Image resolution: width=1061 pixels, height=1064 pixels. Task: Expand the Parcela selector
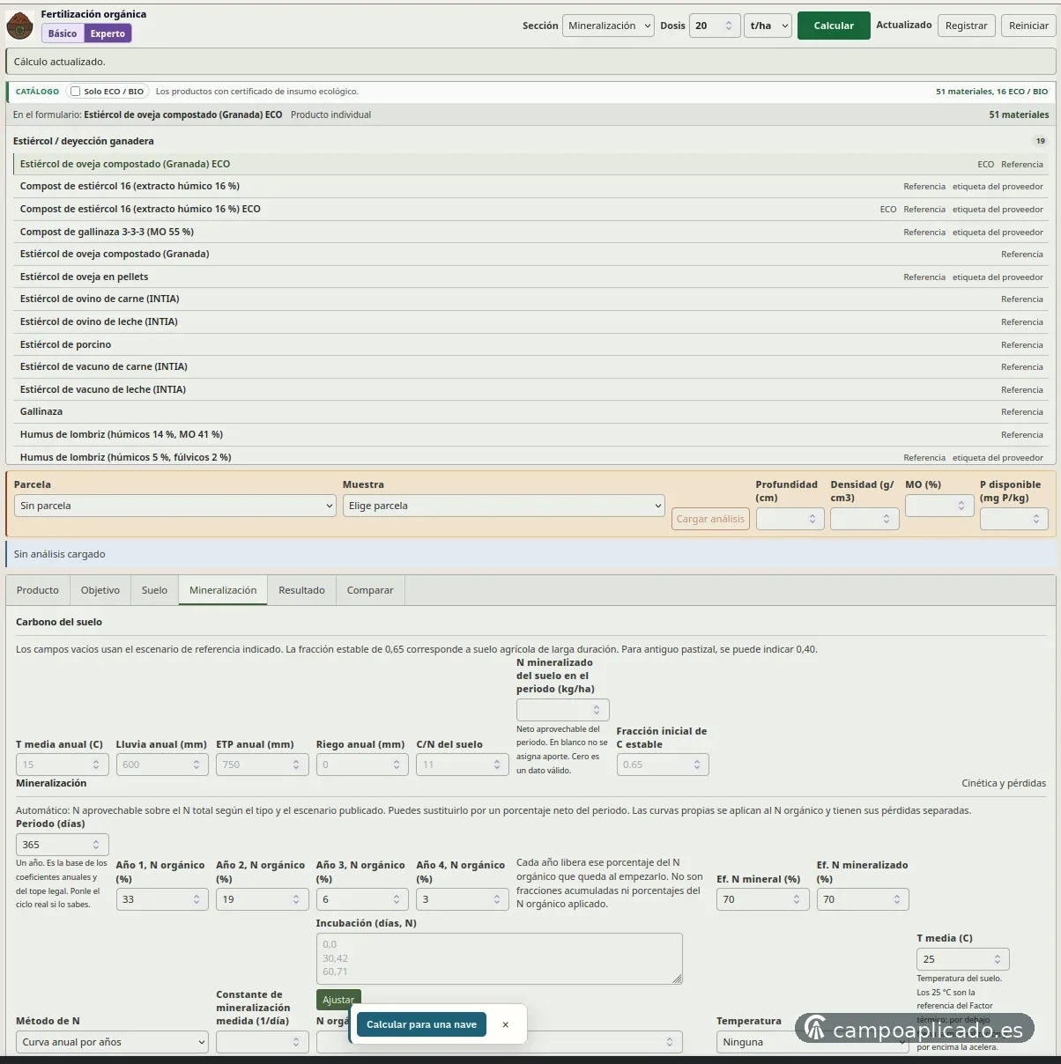tap(175, 506)
